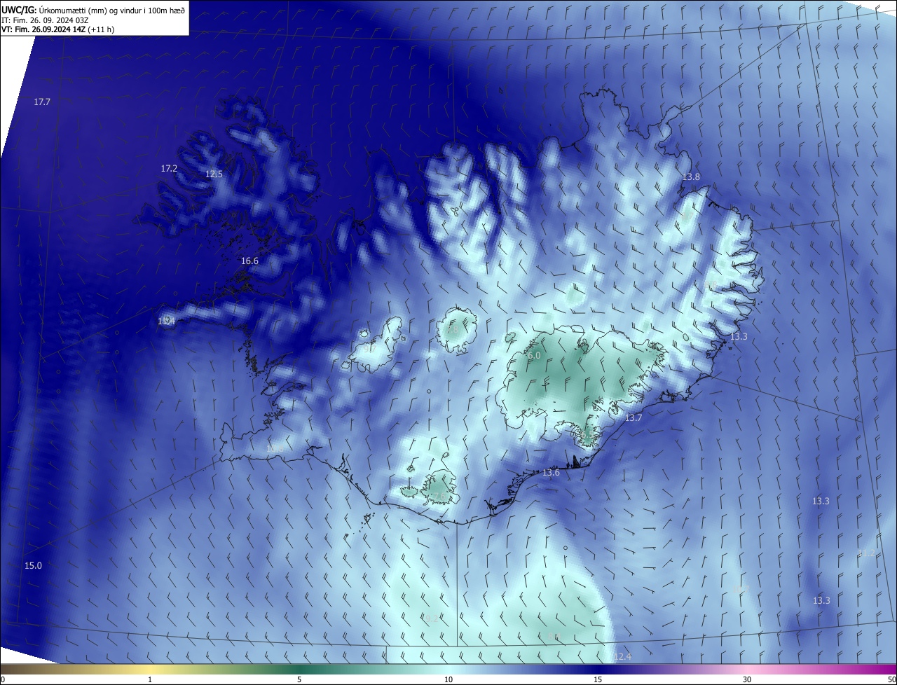Screen dimensions: 897x685
Task: Click the 15 tick on the color scale
Action: 598,679
